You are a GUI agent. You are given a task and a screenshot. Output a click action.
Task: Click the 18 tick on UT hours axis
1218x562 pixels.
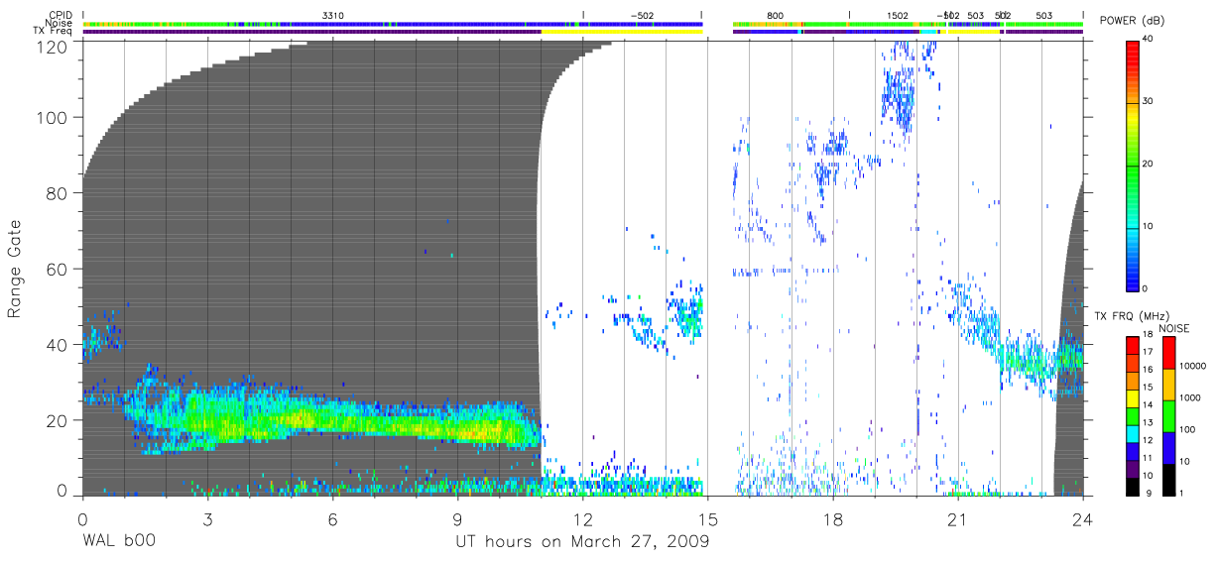point(832,519)
